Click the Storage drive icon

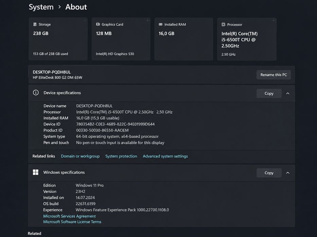[x=35, y=24]
